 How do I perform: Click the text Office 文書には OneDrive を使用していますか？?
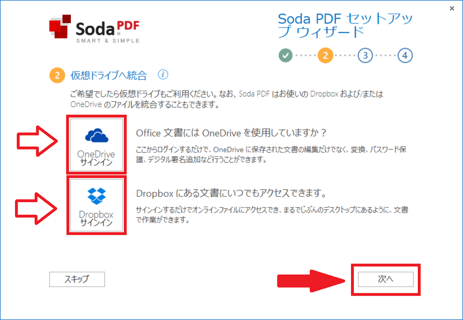point(231,133)
